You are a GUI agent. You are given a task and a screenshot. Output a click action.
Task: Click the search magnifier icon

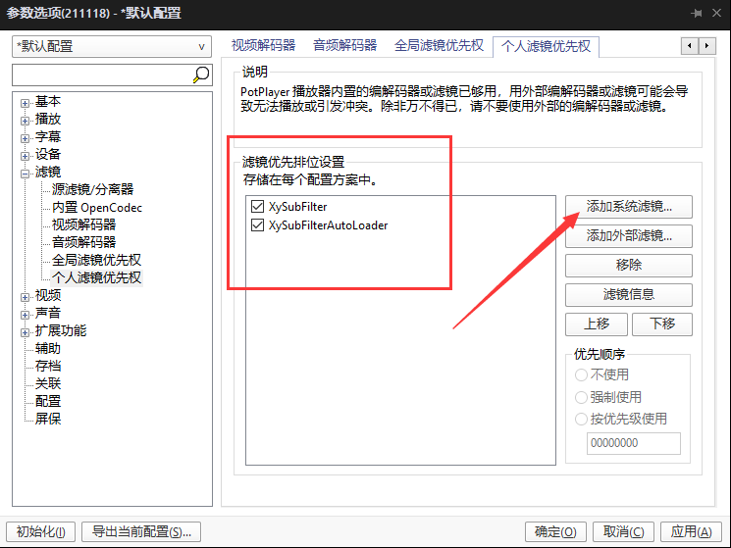tap(201, 75)
